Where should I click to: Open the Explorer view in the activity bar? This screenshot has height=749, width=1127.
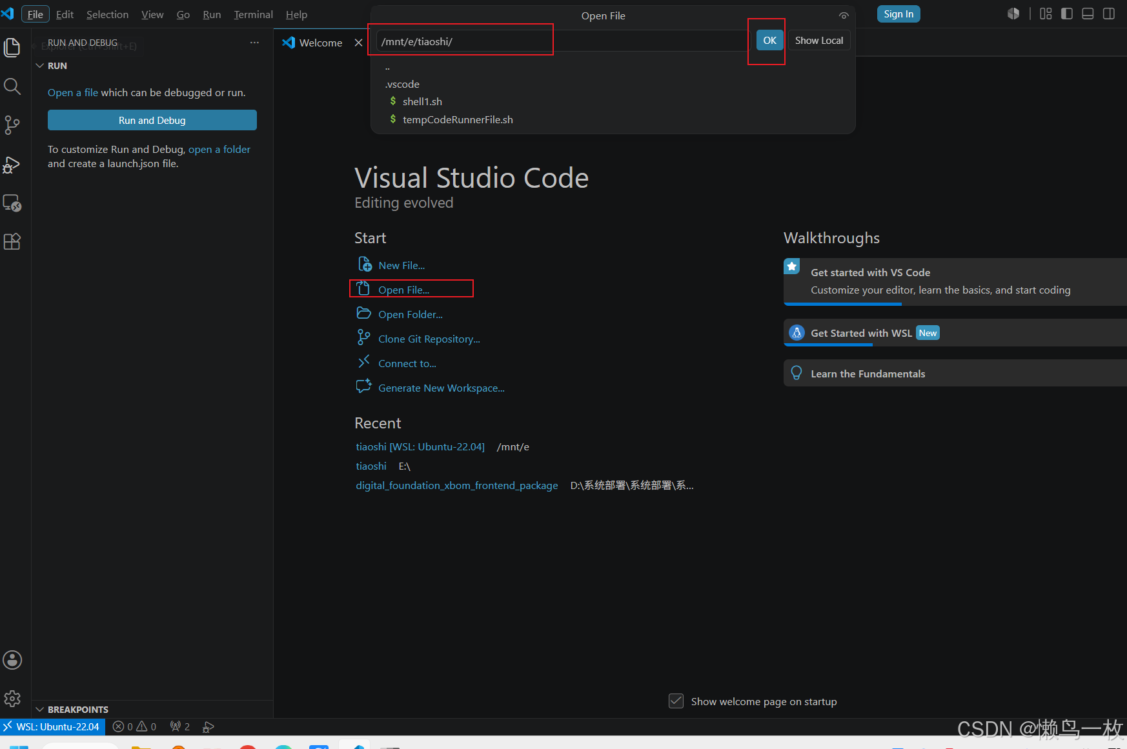tap(12, 47)
